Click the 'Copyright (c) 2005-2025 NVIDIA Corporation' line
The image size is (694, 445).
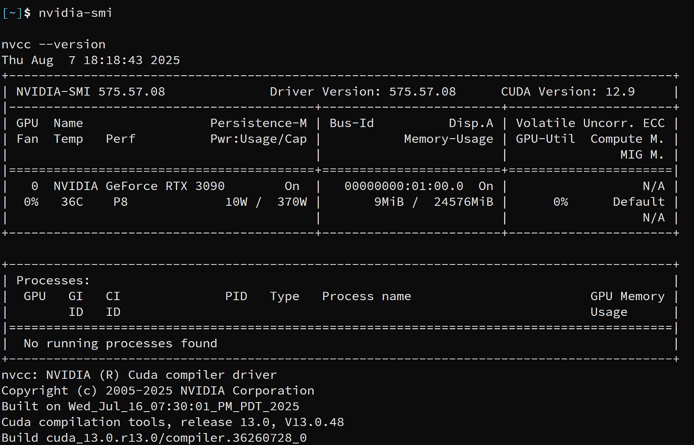point(158,390)
